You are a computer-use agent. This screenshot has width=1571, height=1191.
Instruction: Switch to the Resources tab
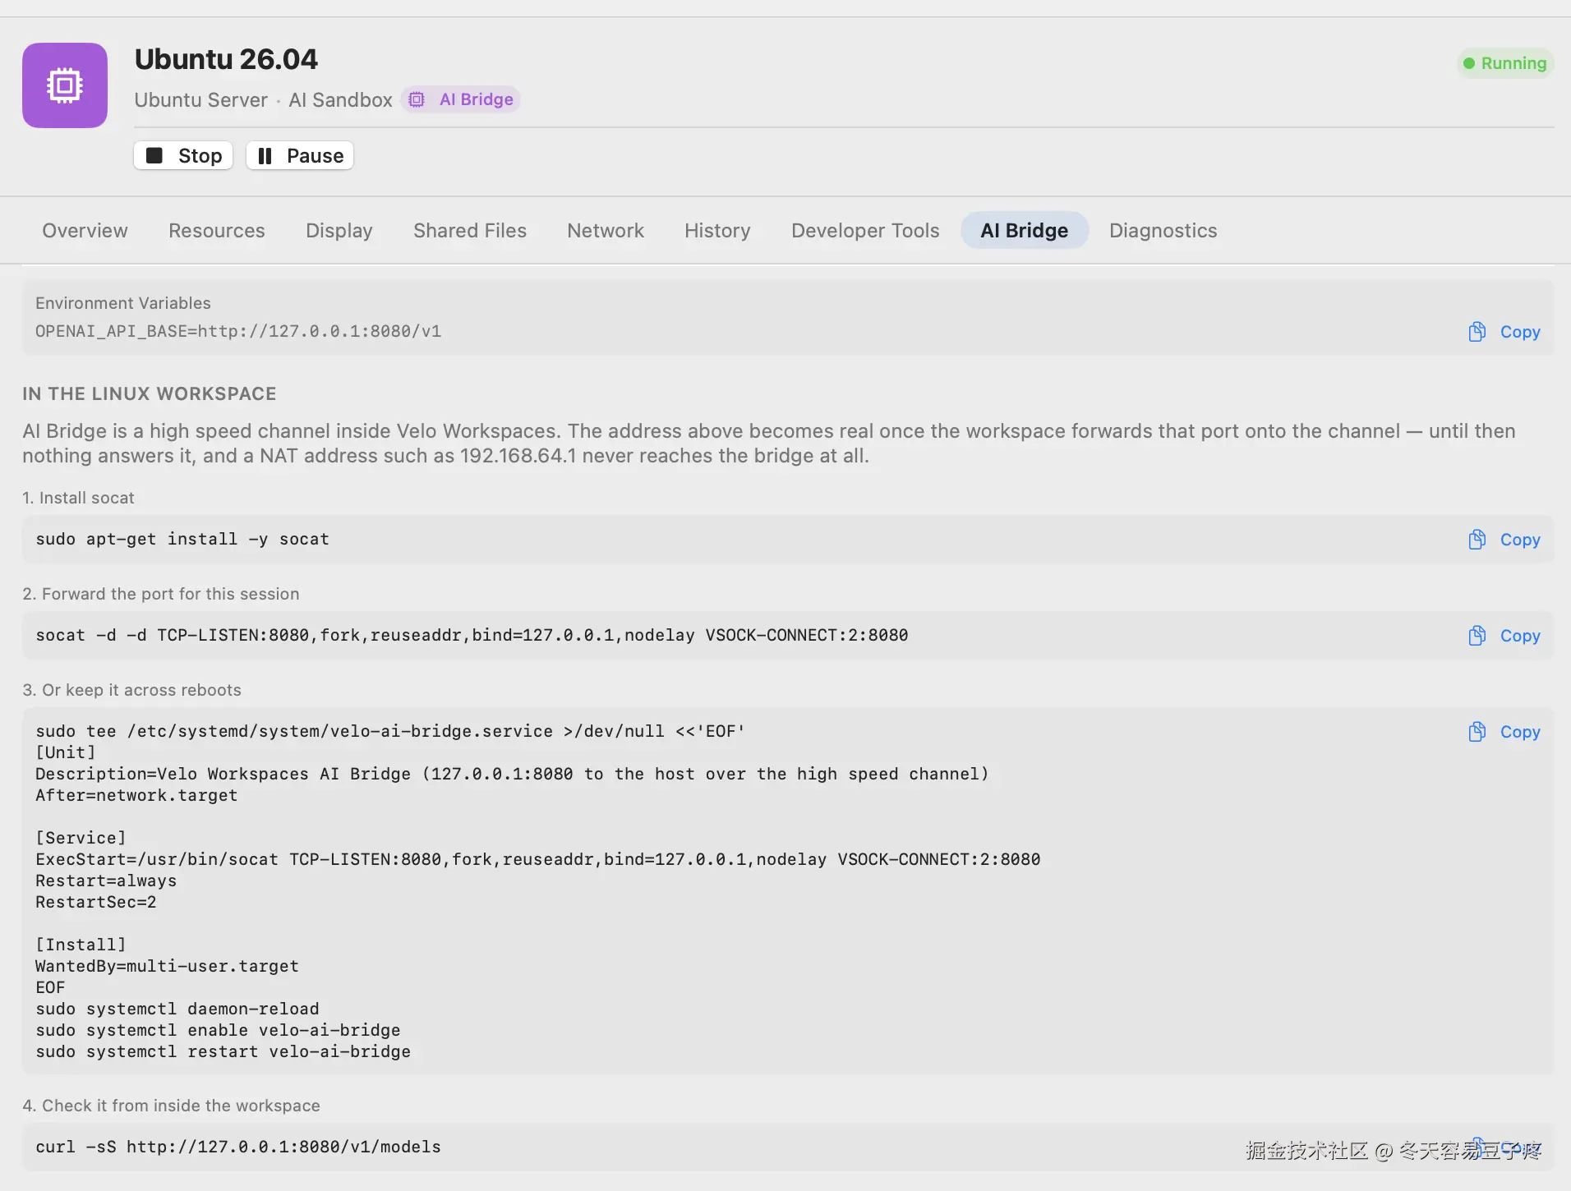(x=217, y=231)
